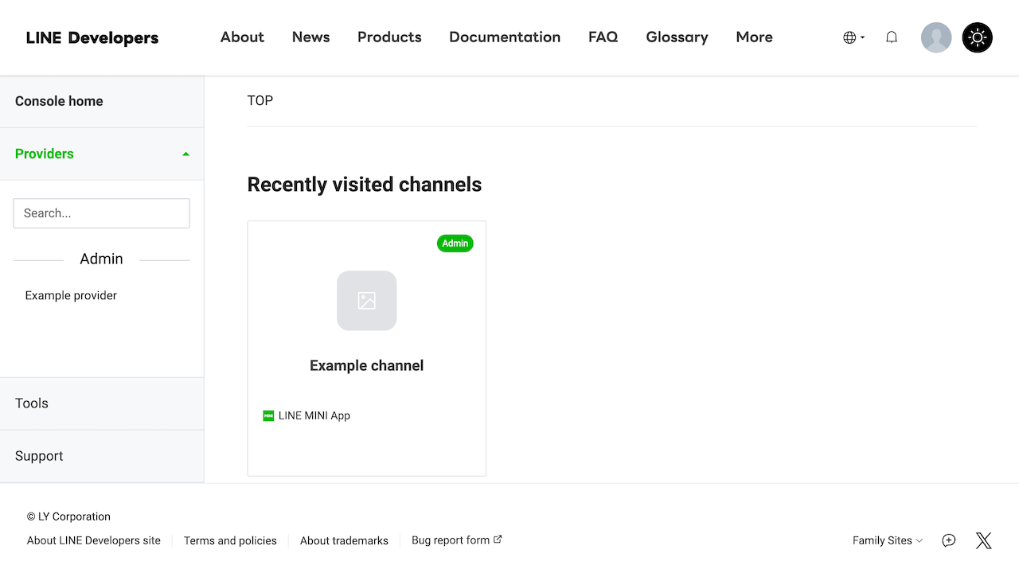1019x569 pixels.
Task: Click the LINE Developers logo
Action: pyautogui.click(x=92, y=37)
